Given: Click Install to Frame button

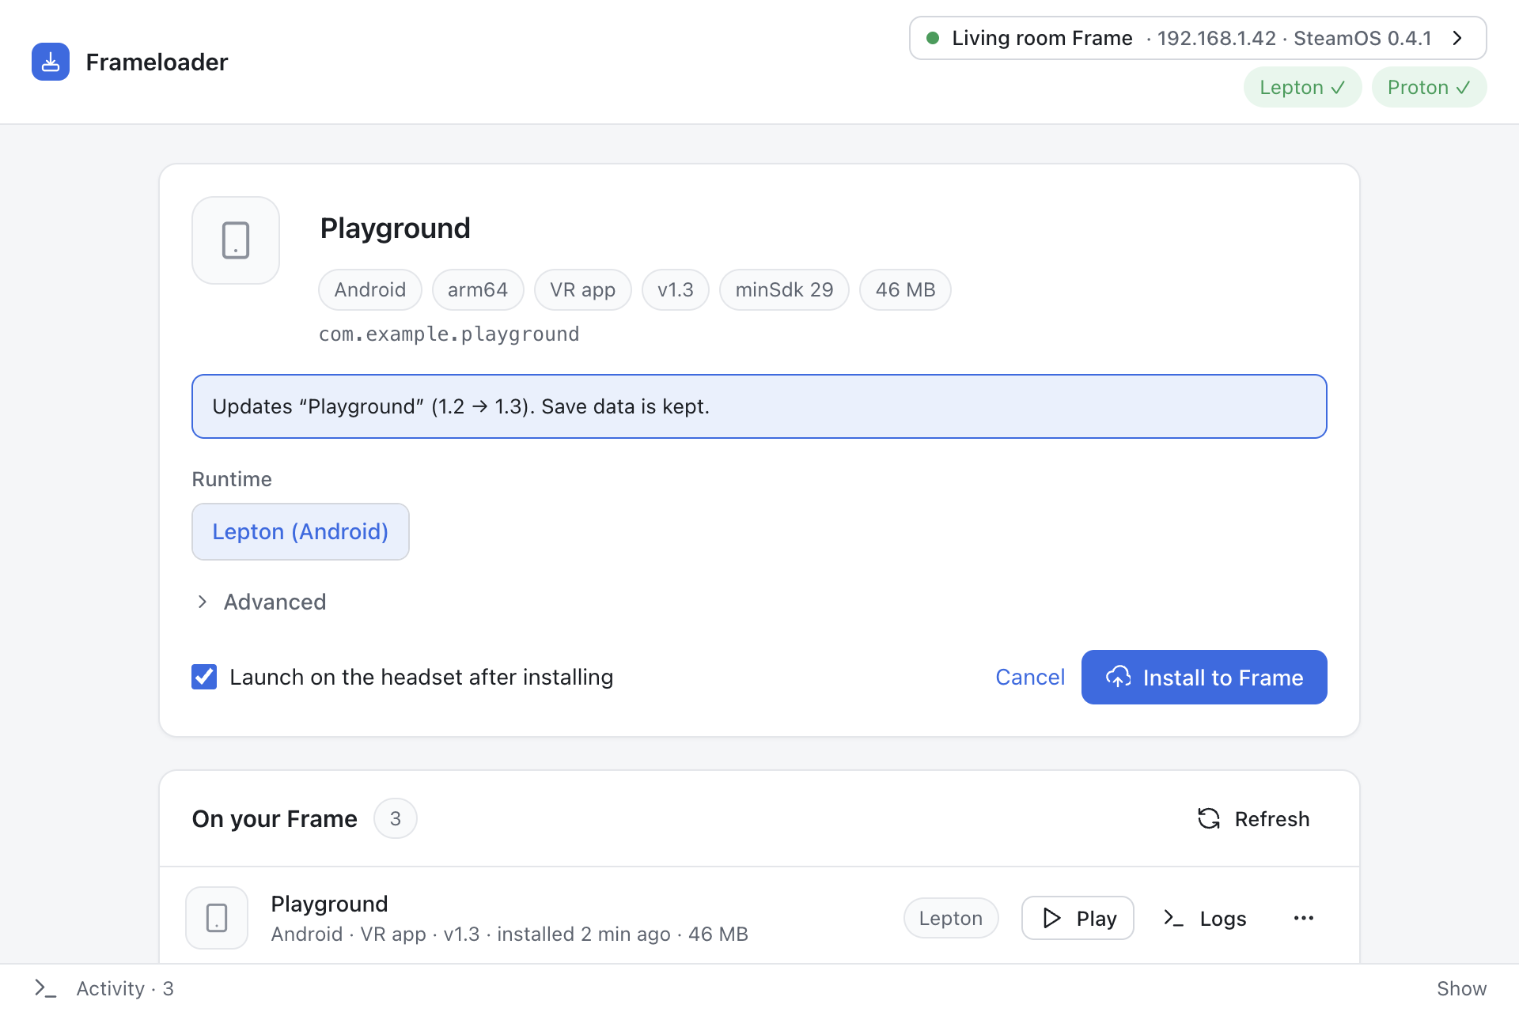Looking at the screenshot, I should click(1204, 677).
